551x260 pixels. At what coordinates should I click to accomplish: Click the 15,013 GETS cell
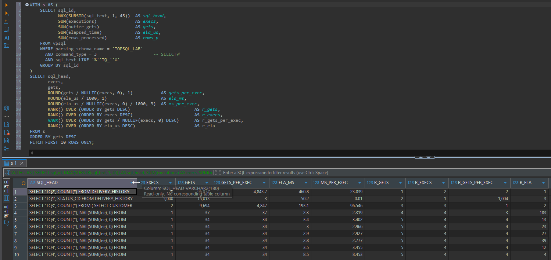click(x=194, y=199)
